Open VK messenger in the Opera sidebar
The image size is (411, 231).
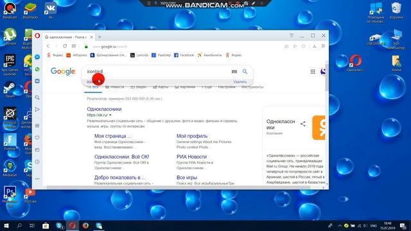(37, 81)
